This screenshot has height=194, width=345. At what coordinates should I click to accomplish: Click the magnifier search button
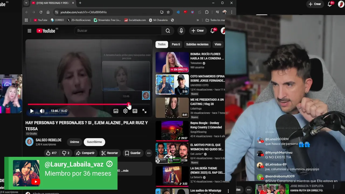coord(168,31)
